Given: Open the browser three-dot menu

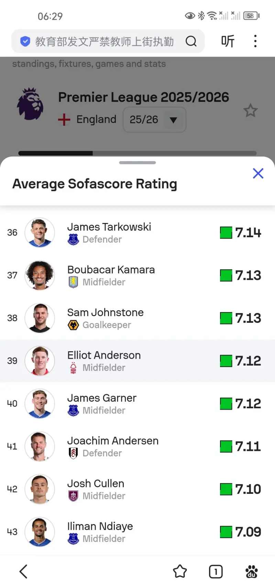Looking at the screenshot, I should coord(255,41).
